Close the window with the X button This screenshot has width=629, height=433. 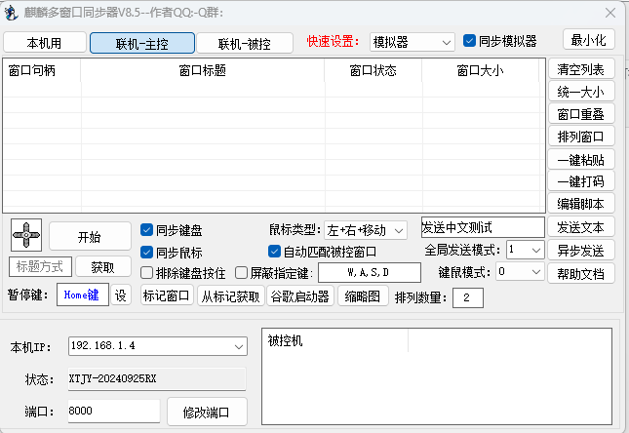(x=609, y=13)
